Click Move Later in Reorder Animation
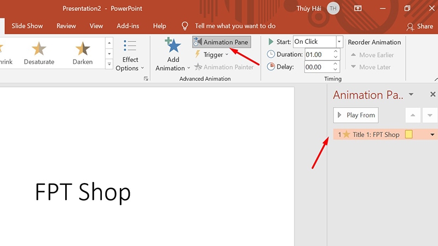Screen dimensions: 438x246 point(371,67)
